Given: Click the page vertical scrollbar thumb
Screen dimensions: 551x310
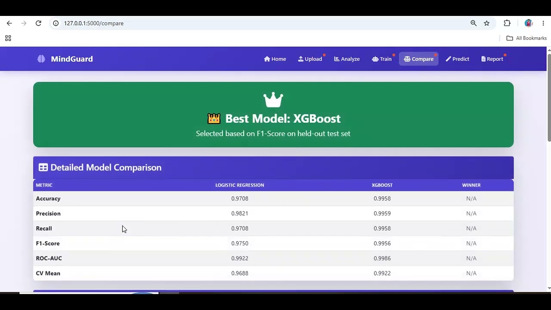Looking at the screenshot, I should click(x=549, y=97).
